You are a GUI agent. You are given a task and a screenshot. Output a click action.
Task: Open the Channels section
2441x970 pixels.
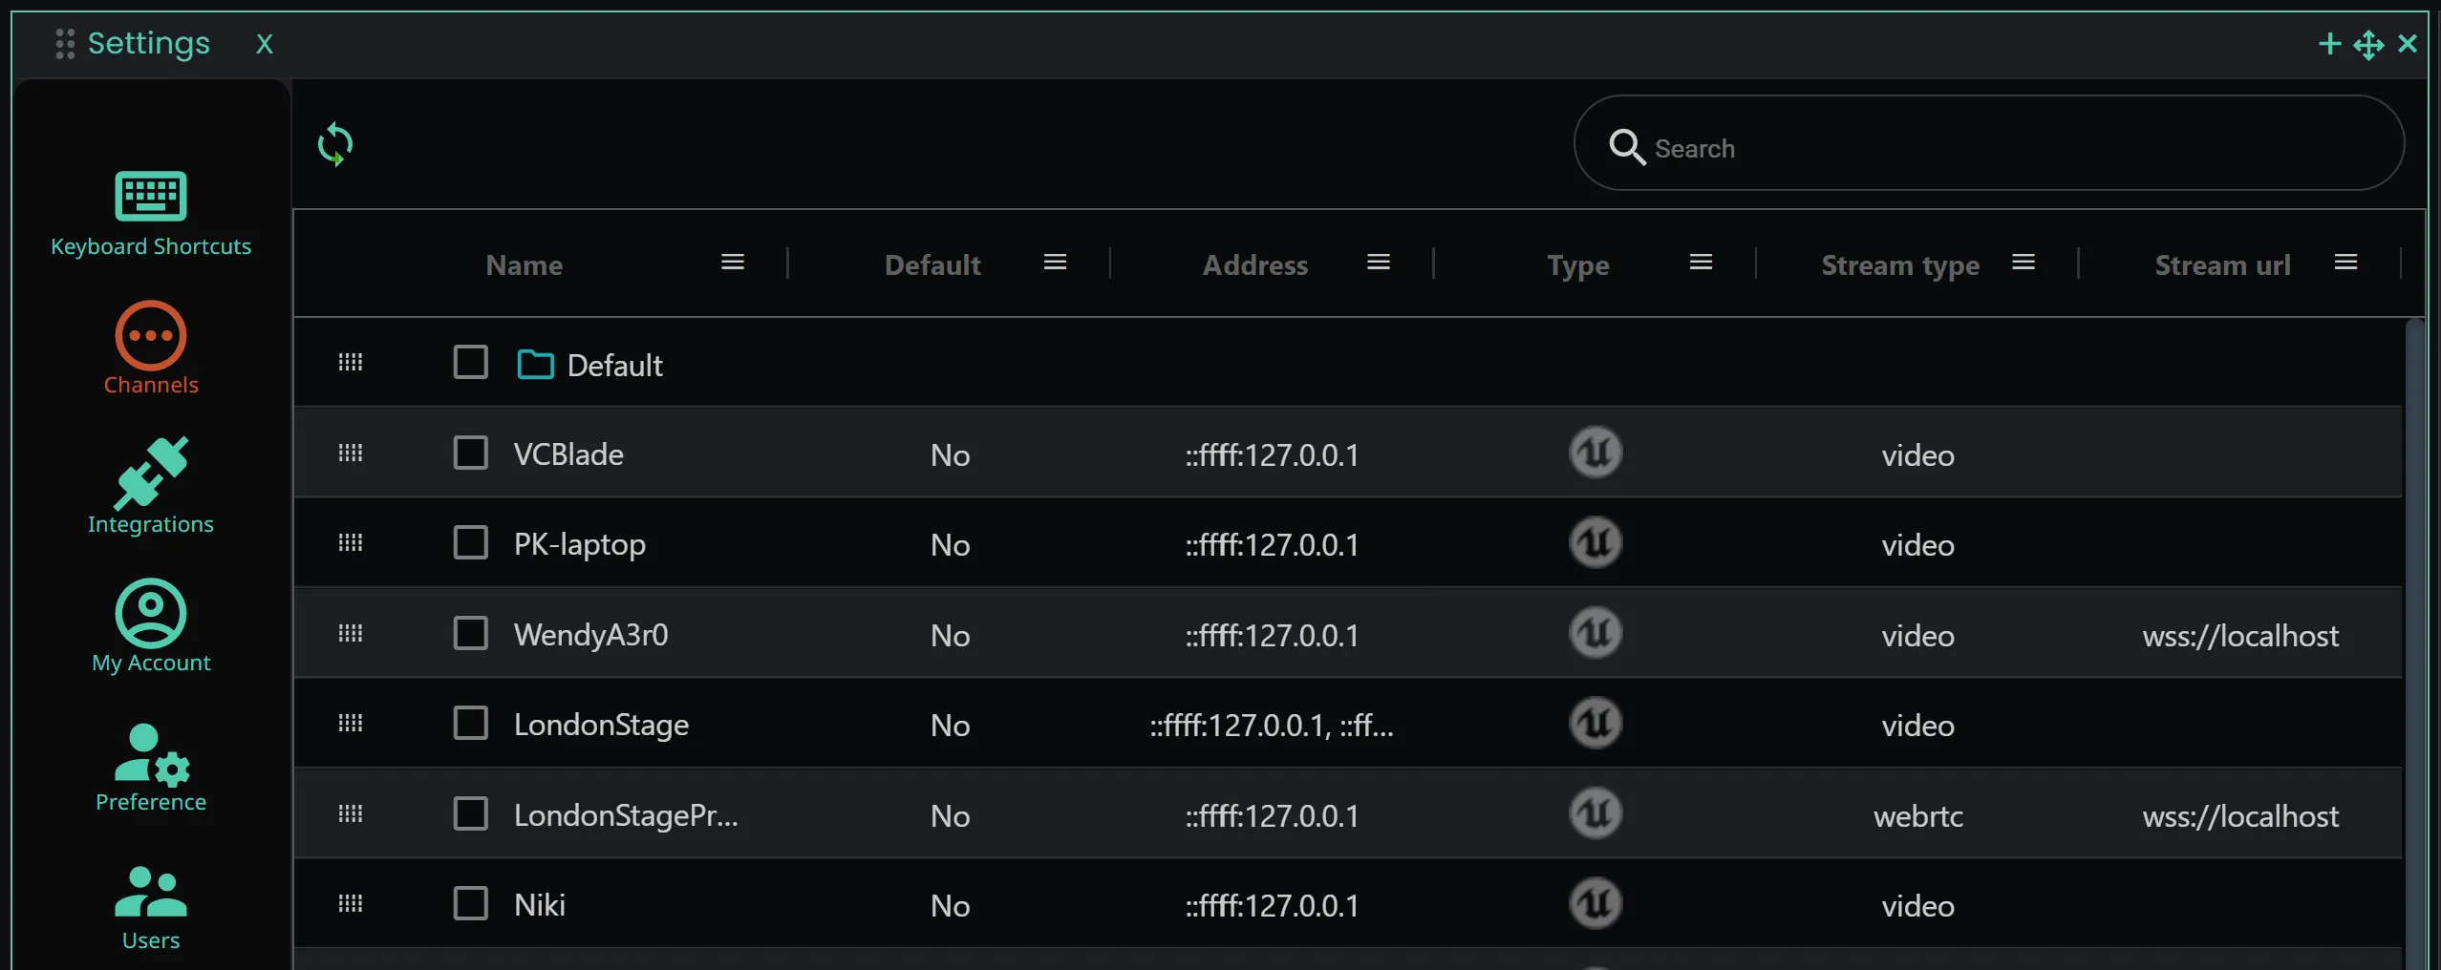[x=150, y=348]
